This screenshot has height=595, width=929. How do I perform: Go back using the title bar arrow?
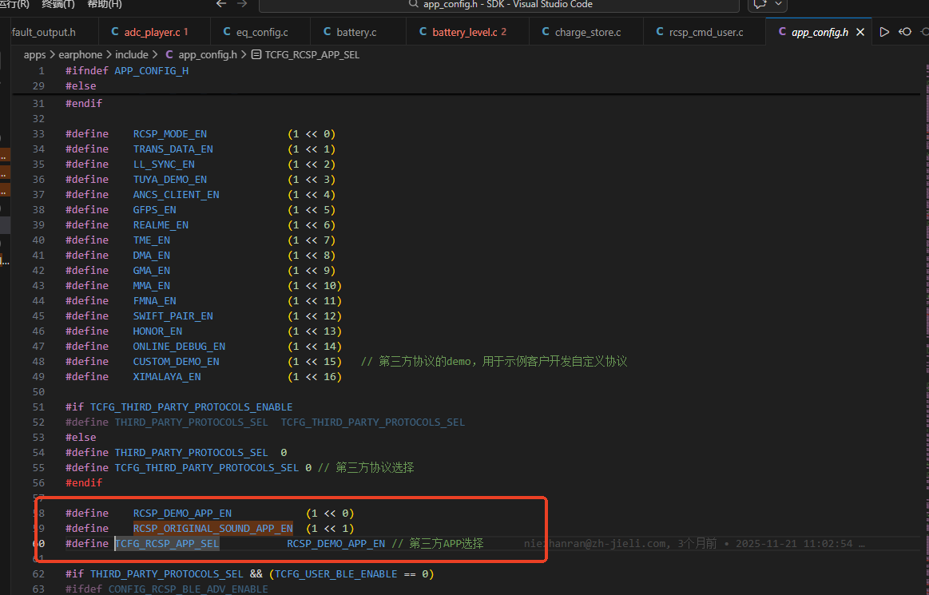pos(221,4)
